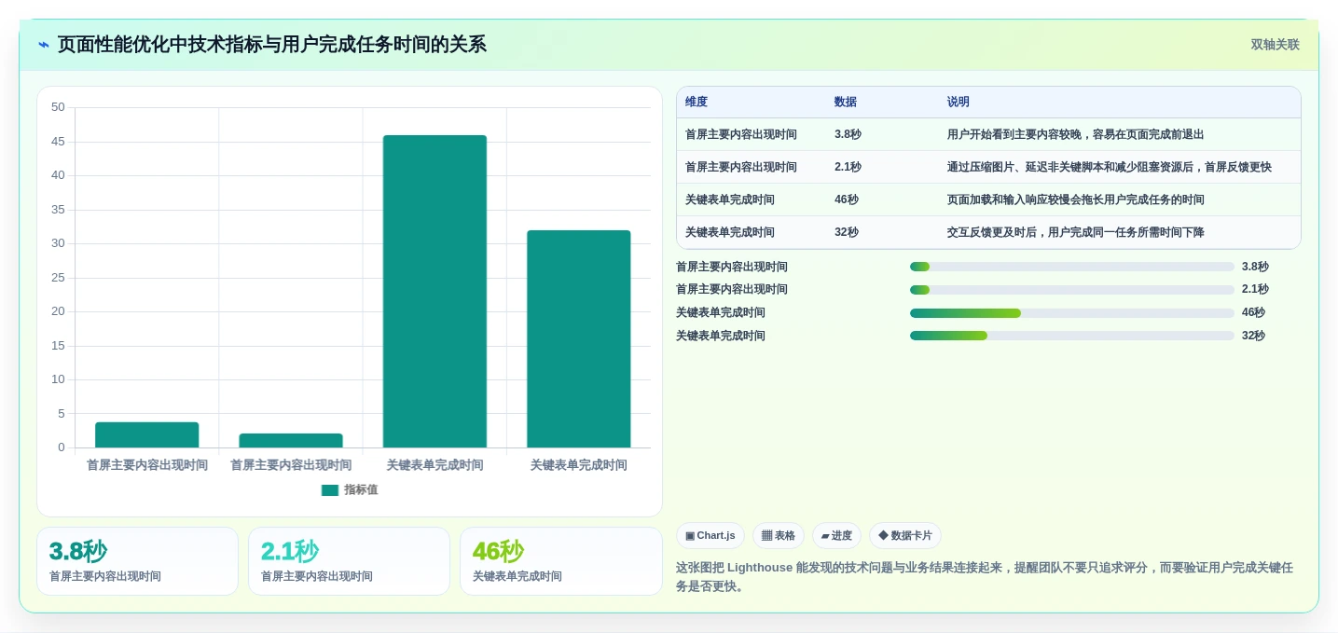Viewport: 1338px width, 633px height.
Task: Click the diamond icon on 数据卡片 tag
Action: click(x=883, y=536)
